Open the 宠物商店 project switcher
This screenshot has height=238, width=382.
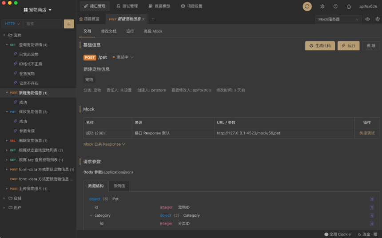pos(38,10)
